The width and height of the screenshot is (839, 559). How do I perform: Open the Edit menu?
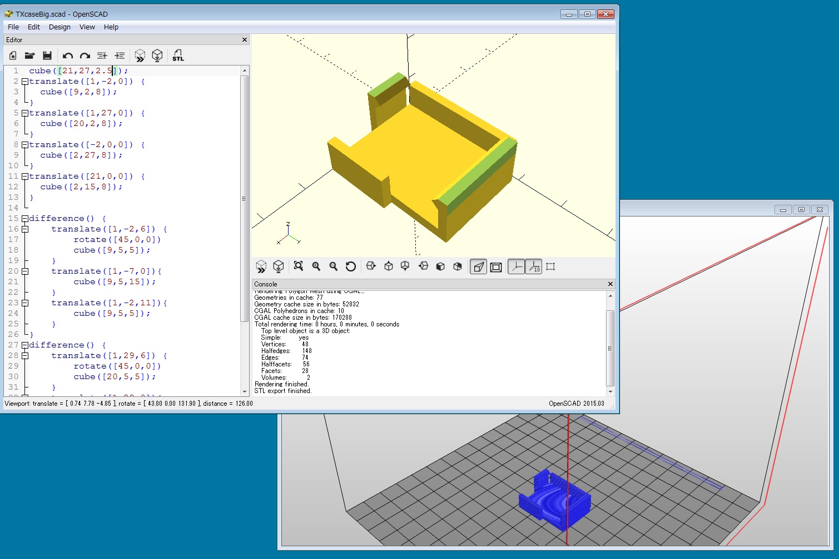(x=34, y=27)
